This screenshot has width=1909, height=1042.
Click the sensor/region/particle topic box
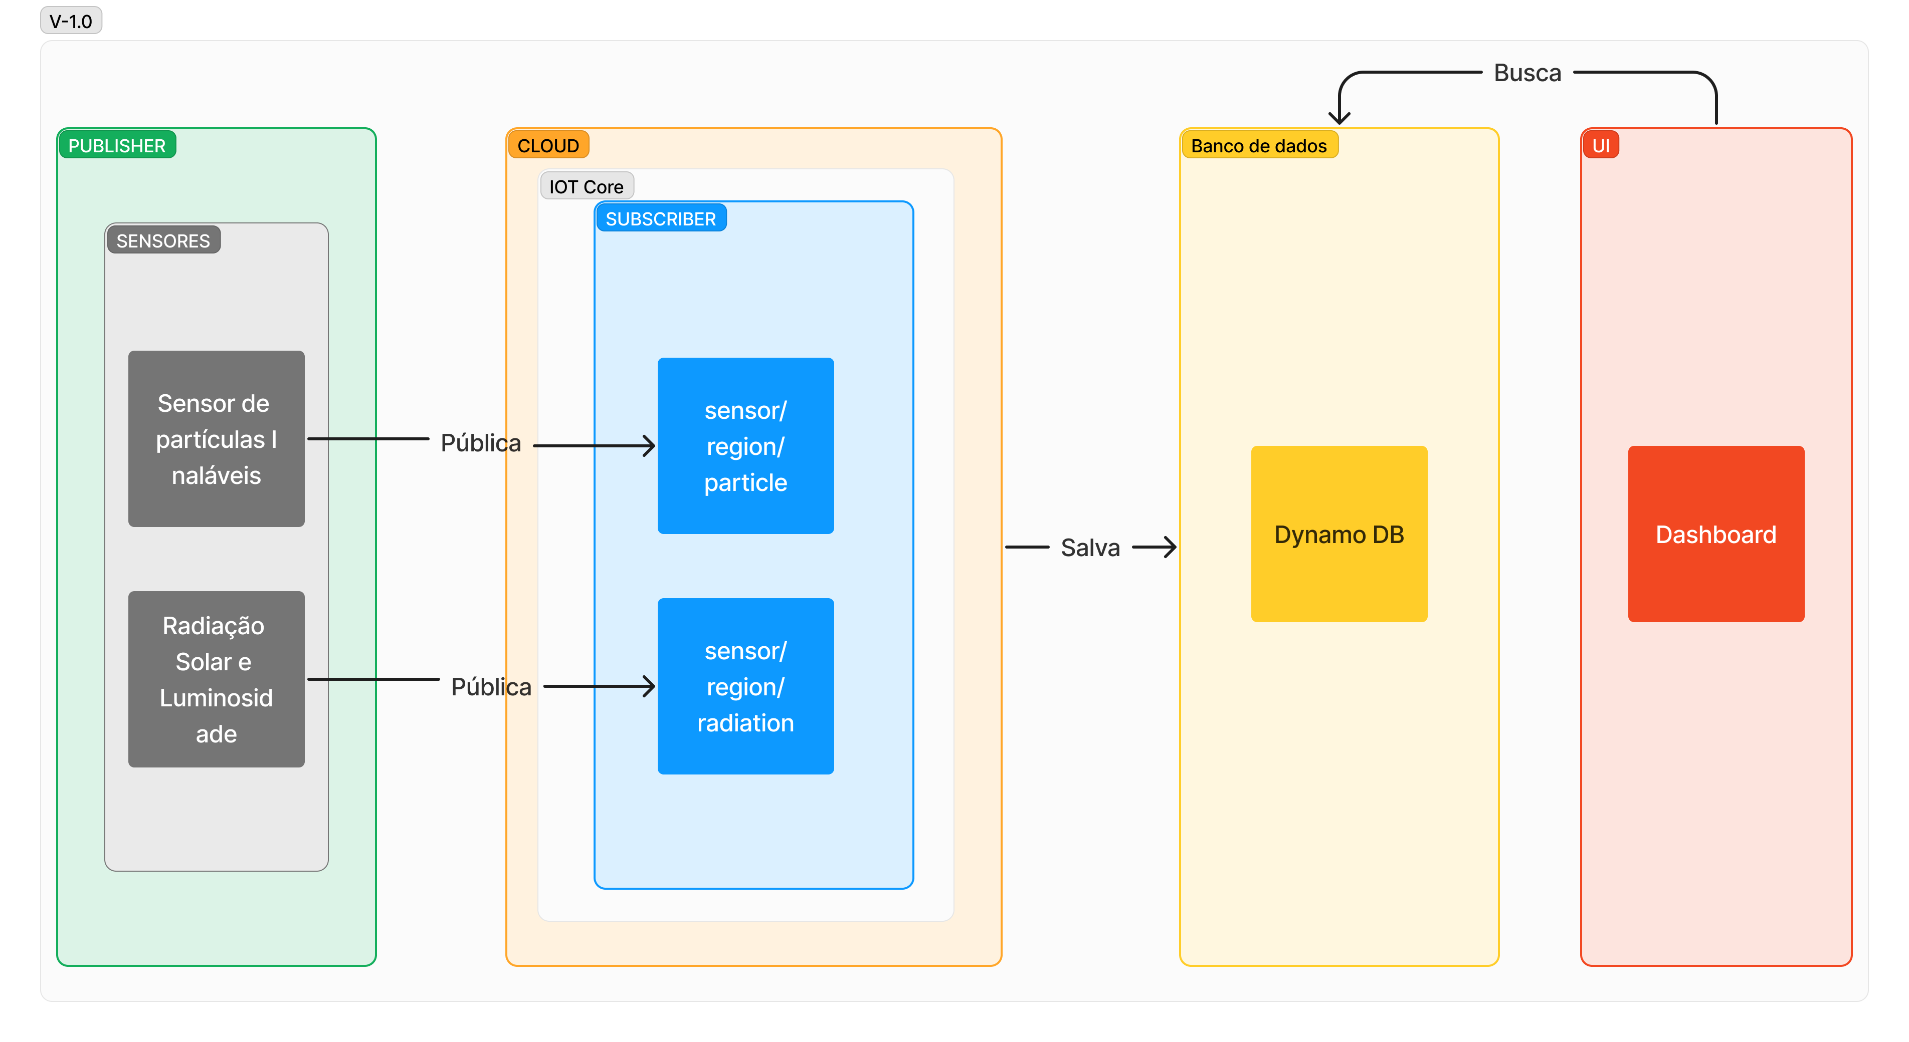pos(745,446)
